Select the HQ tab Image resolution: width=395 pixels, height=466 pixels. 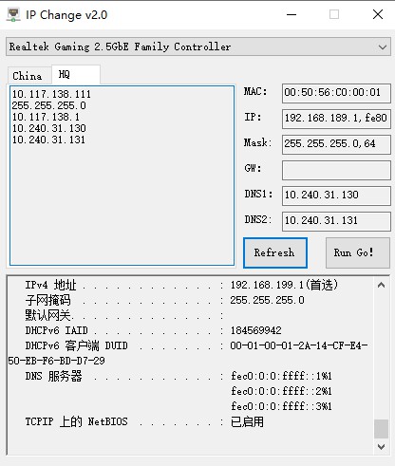76,74
